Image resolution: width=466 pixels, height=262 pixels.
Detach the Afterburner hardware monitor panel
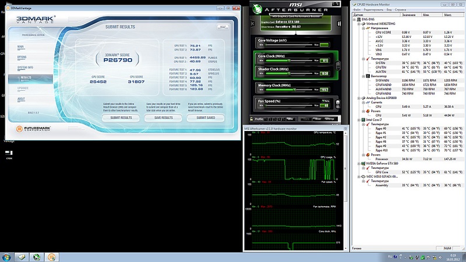pos(345,129)
